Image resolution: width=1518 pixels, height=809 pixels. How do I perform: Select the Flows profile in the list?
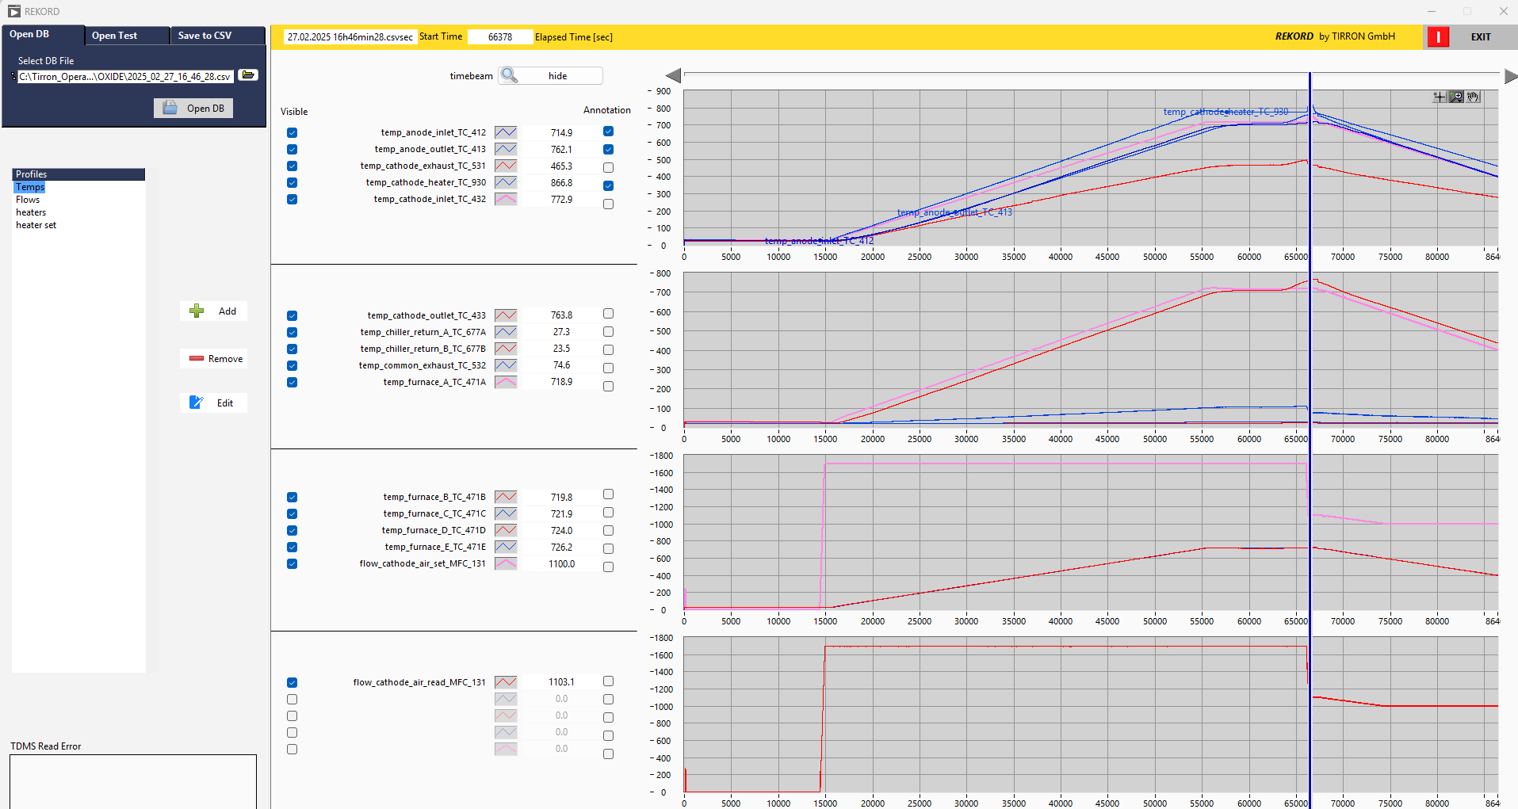tap(28, 200)
